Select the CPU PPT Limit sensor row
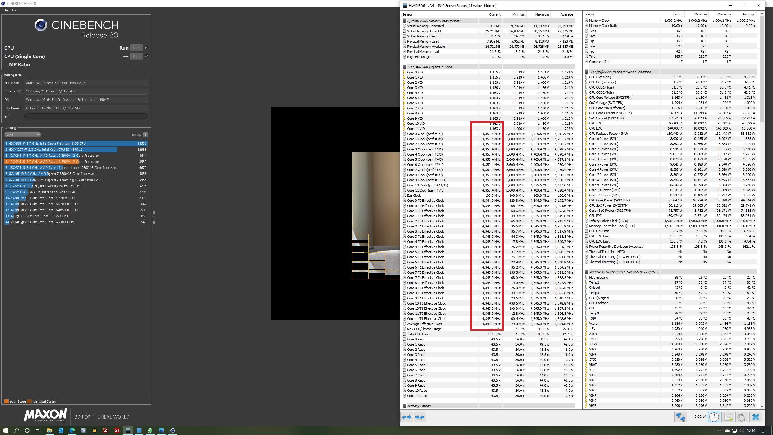 pyautogui.click(x=670, y=231)
